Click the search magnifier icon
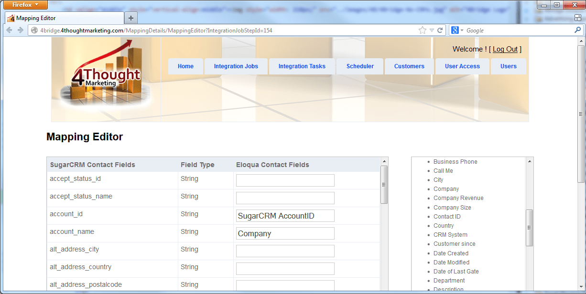This screenshot has width=586, height=294. pos(577,30)
